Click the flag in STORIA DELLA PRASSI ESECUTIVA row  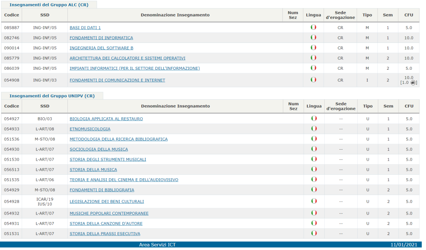click(314, 233)
